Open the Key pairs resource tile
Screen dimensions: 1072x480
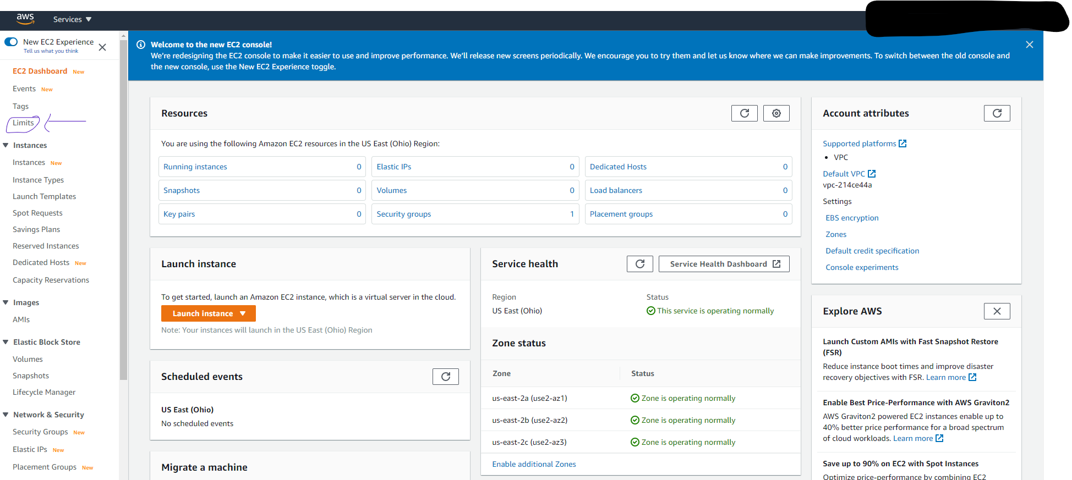point(262,214)
